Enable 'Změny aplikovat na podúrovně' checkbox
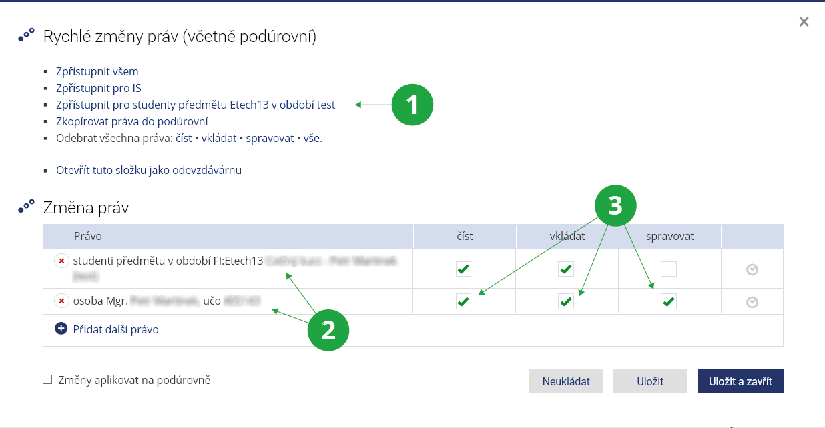The width and height of the screenshot is (825, 428). [x=47, y=380]
